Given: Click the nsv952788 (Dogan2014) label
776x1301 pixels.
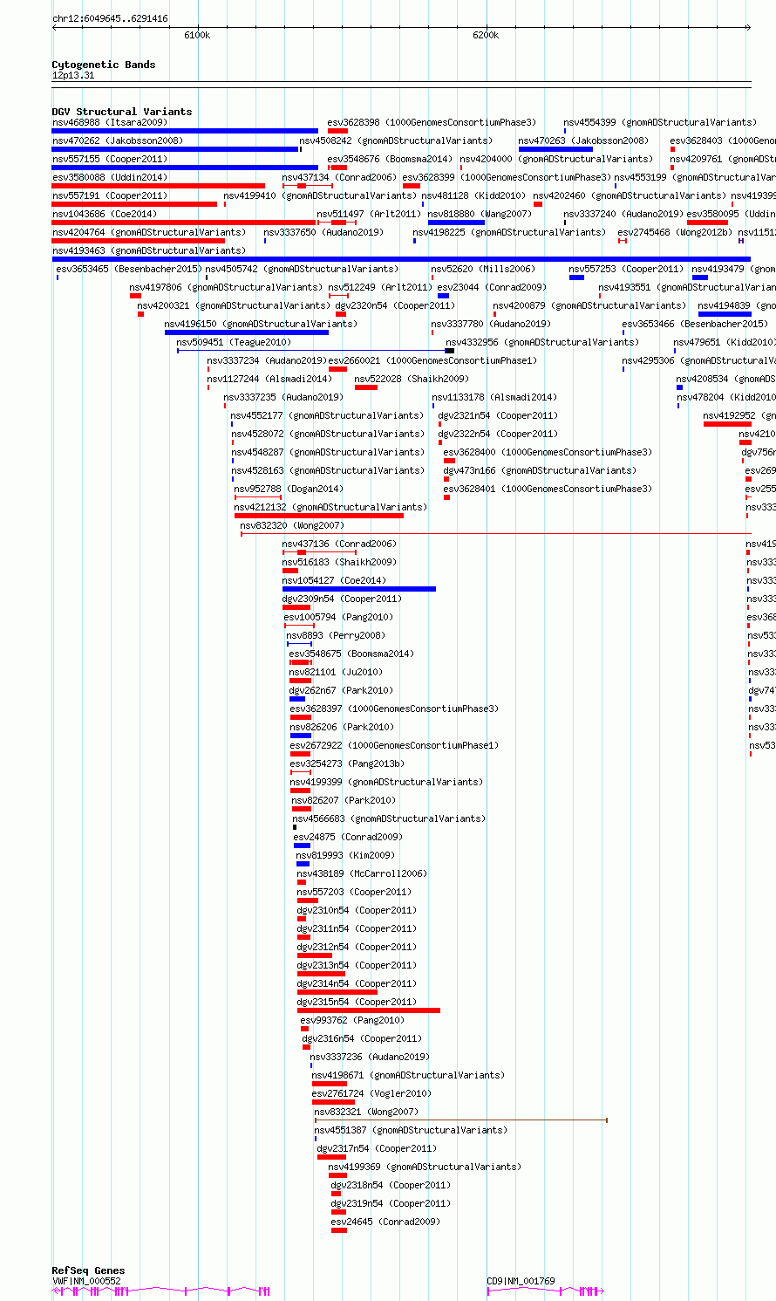Looking at the screenshot, I should pyautogui.click(x=289, y=489).
